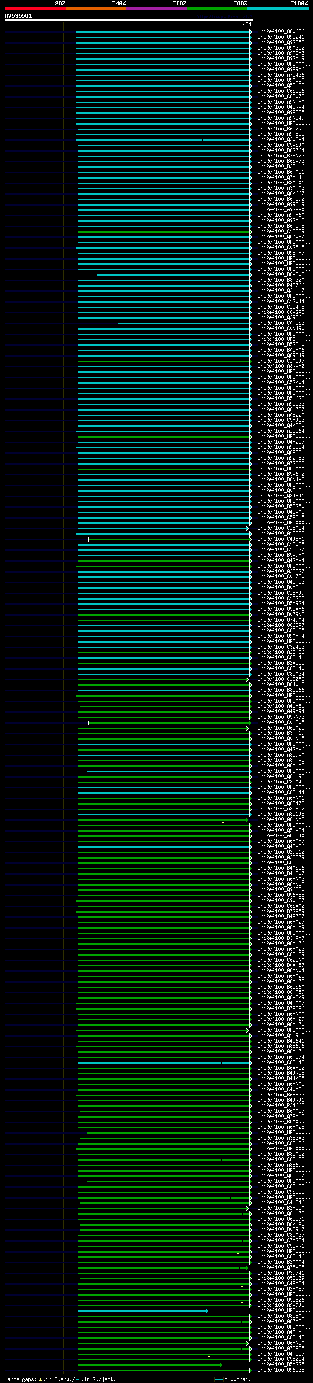The height and width of the screenshot is (1383, 313).
Task: Select the UniRef100_C8CM38 label
Action: (x=281, y=1160)
